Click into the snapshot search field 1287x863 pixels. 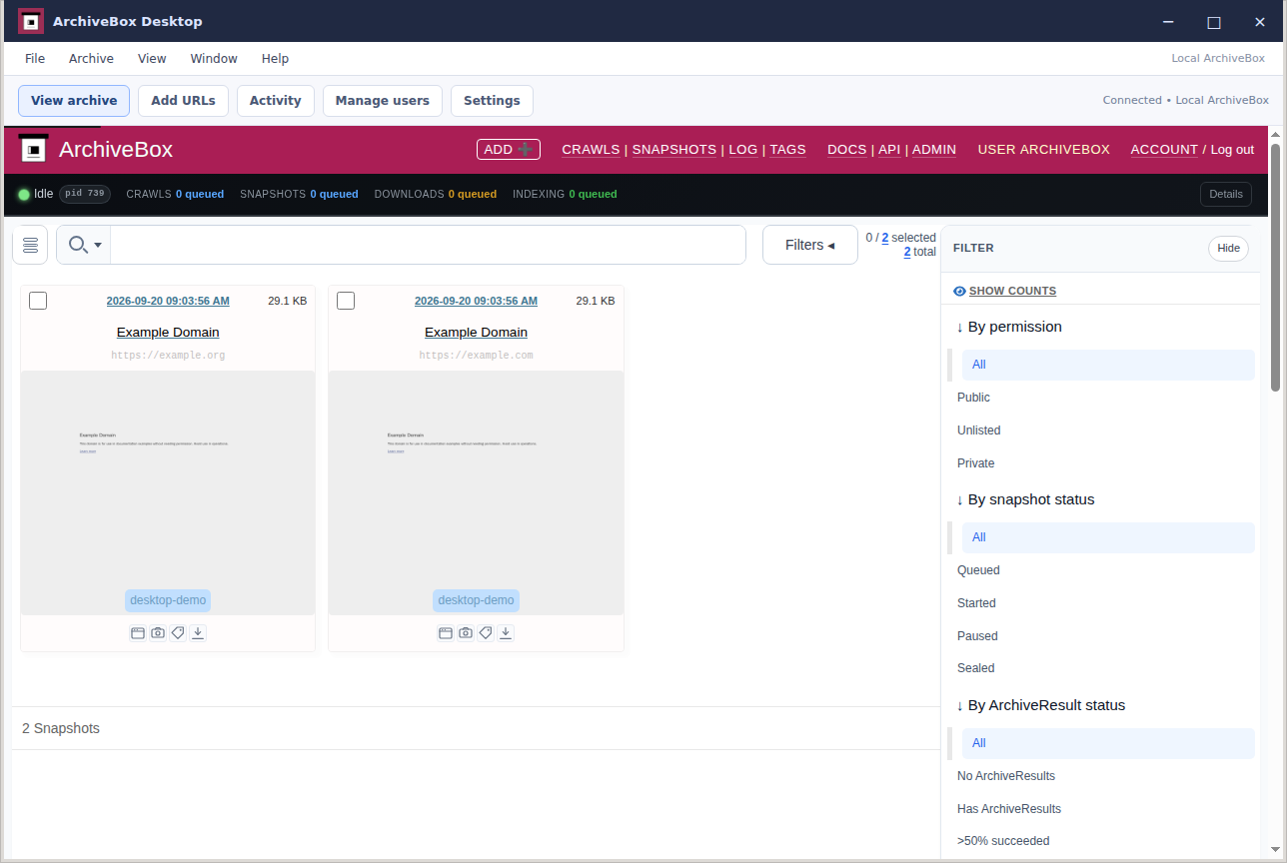428,245
